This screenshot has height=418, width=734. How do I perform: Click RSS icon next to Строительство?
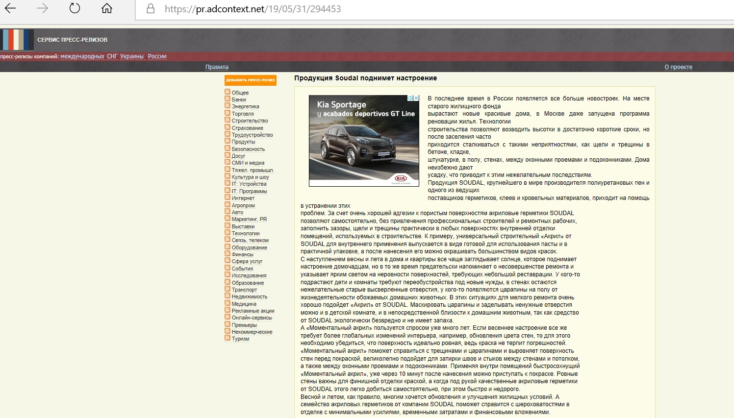[x=228, y=120]
